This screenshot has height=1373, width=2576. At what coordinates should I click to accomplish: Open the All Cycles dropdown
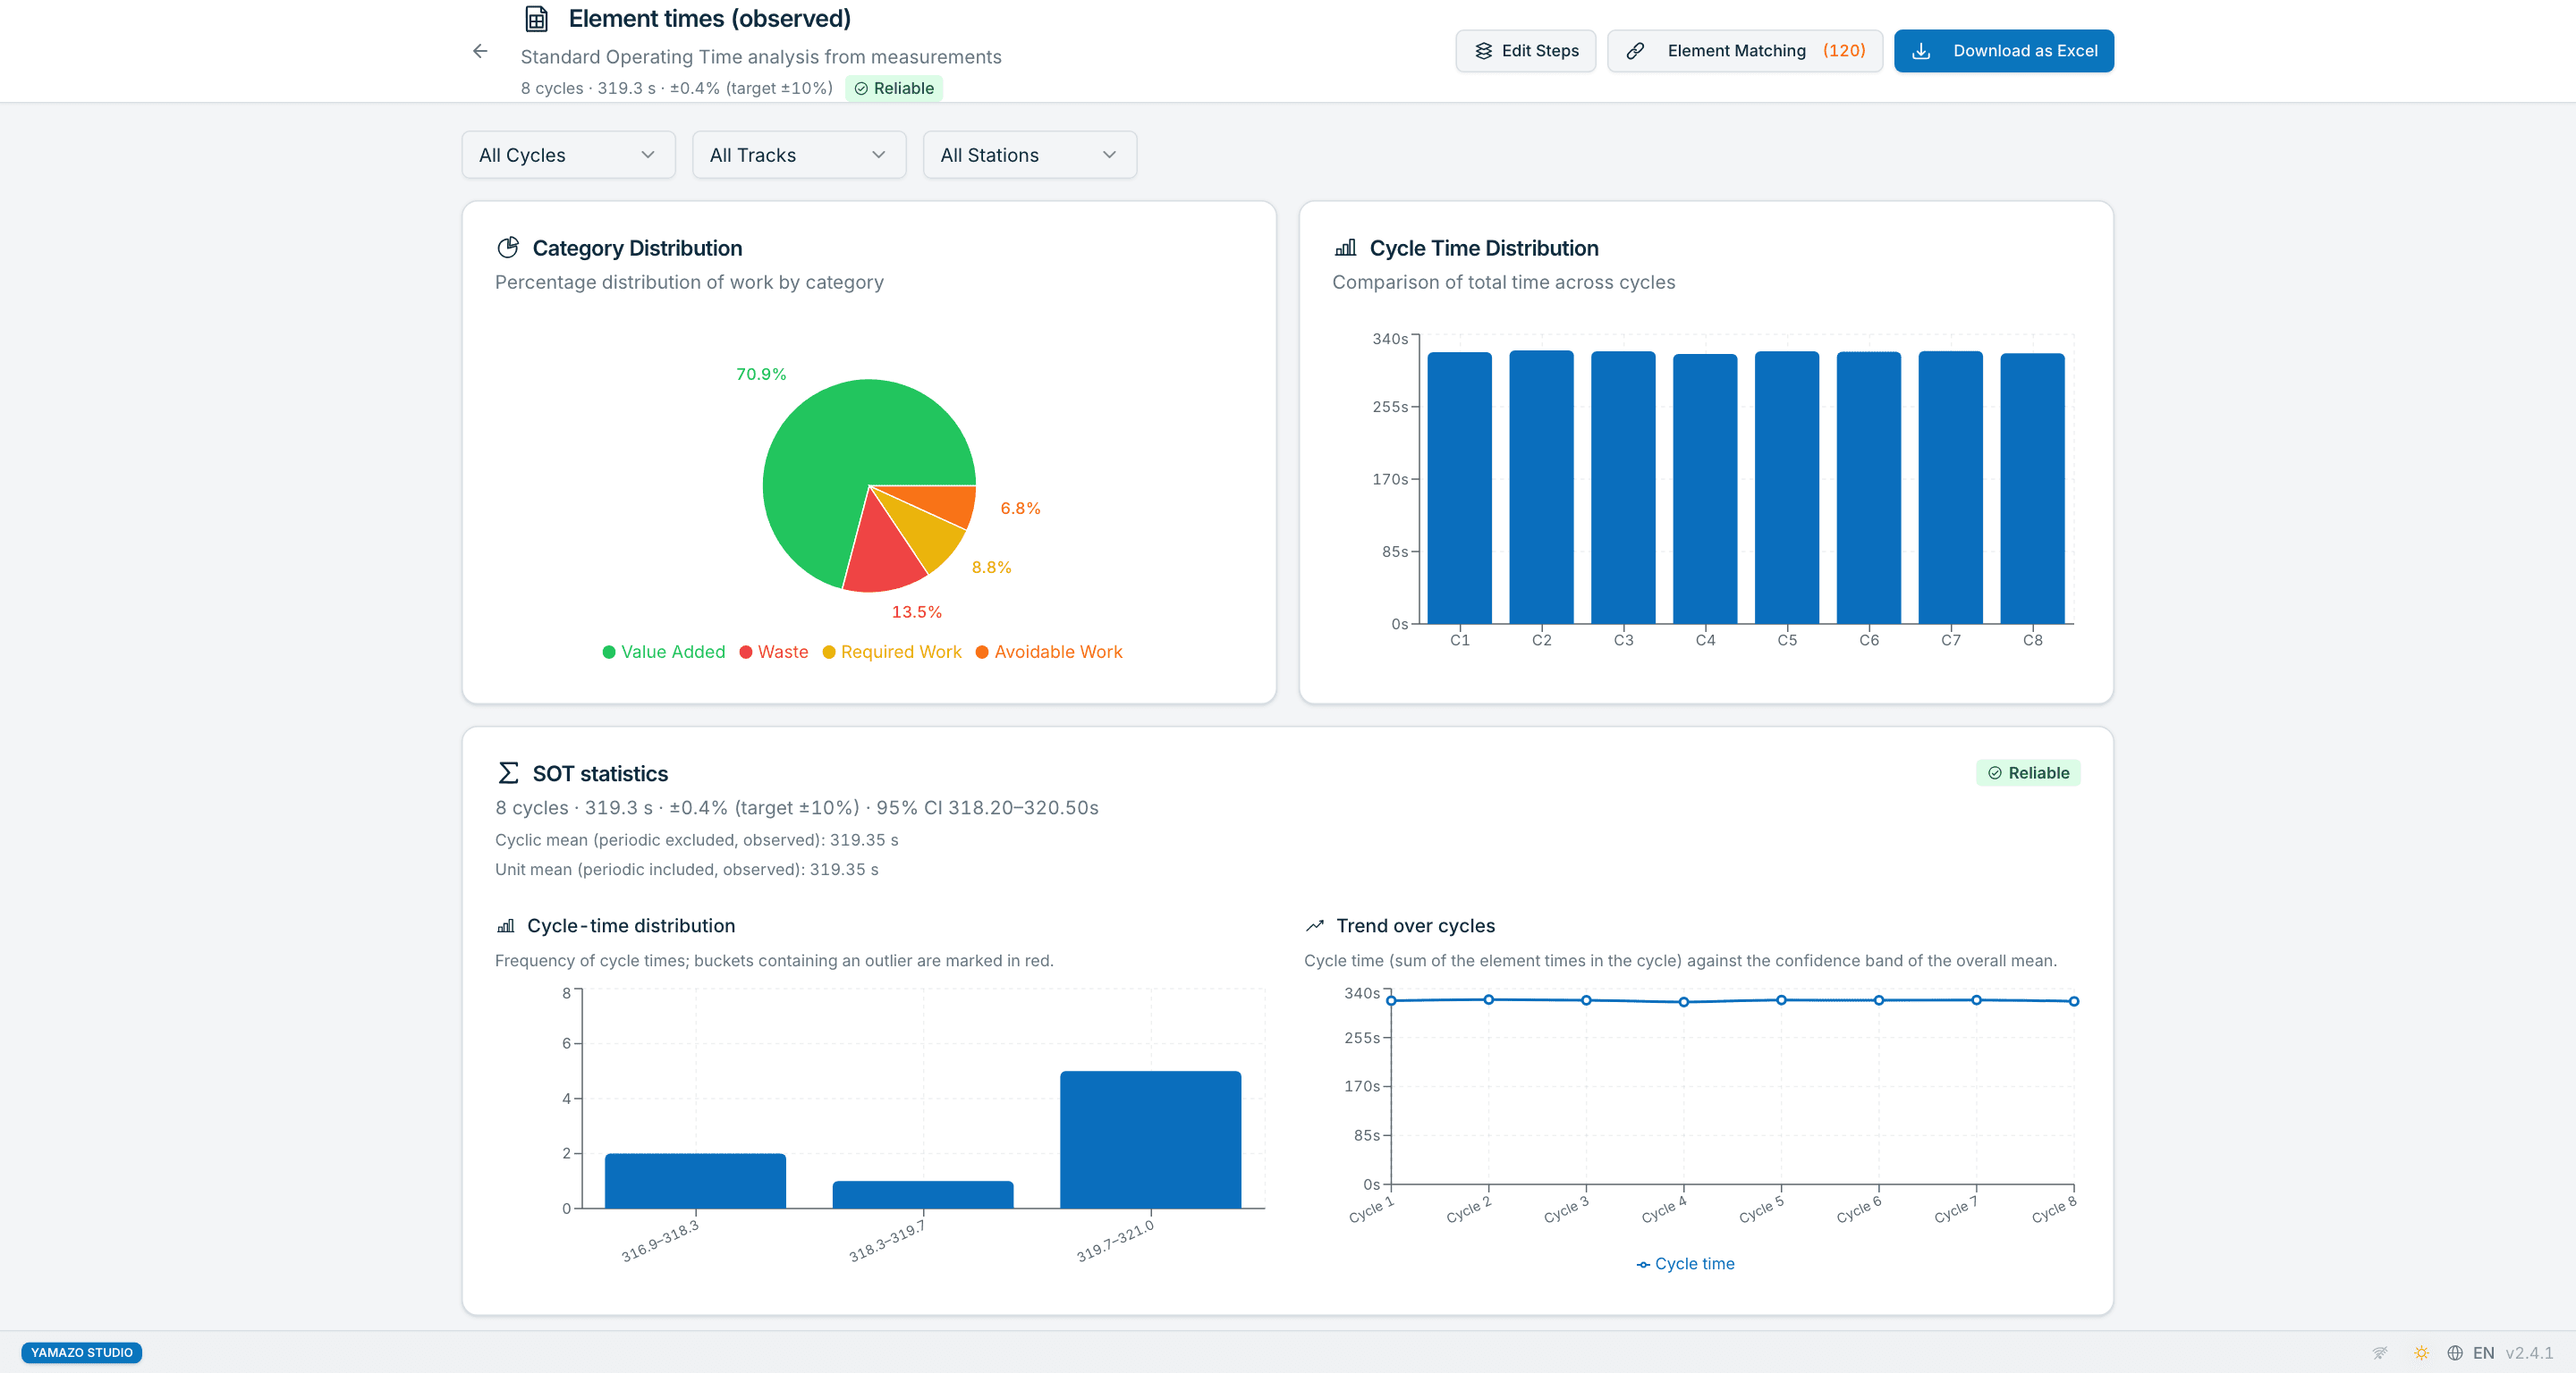tap(568, 155)
